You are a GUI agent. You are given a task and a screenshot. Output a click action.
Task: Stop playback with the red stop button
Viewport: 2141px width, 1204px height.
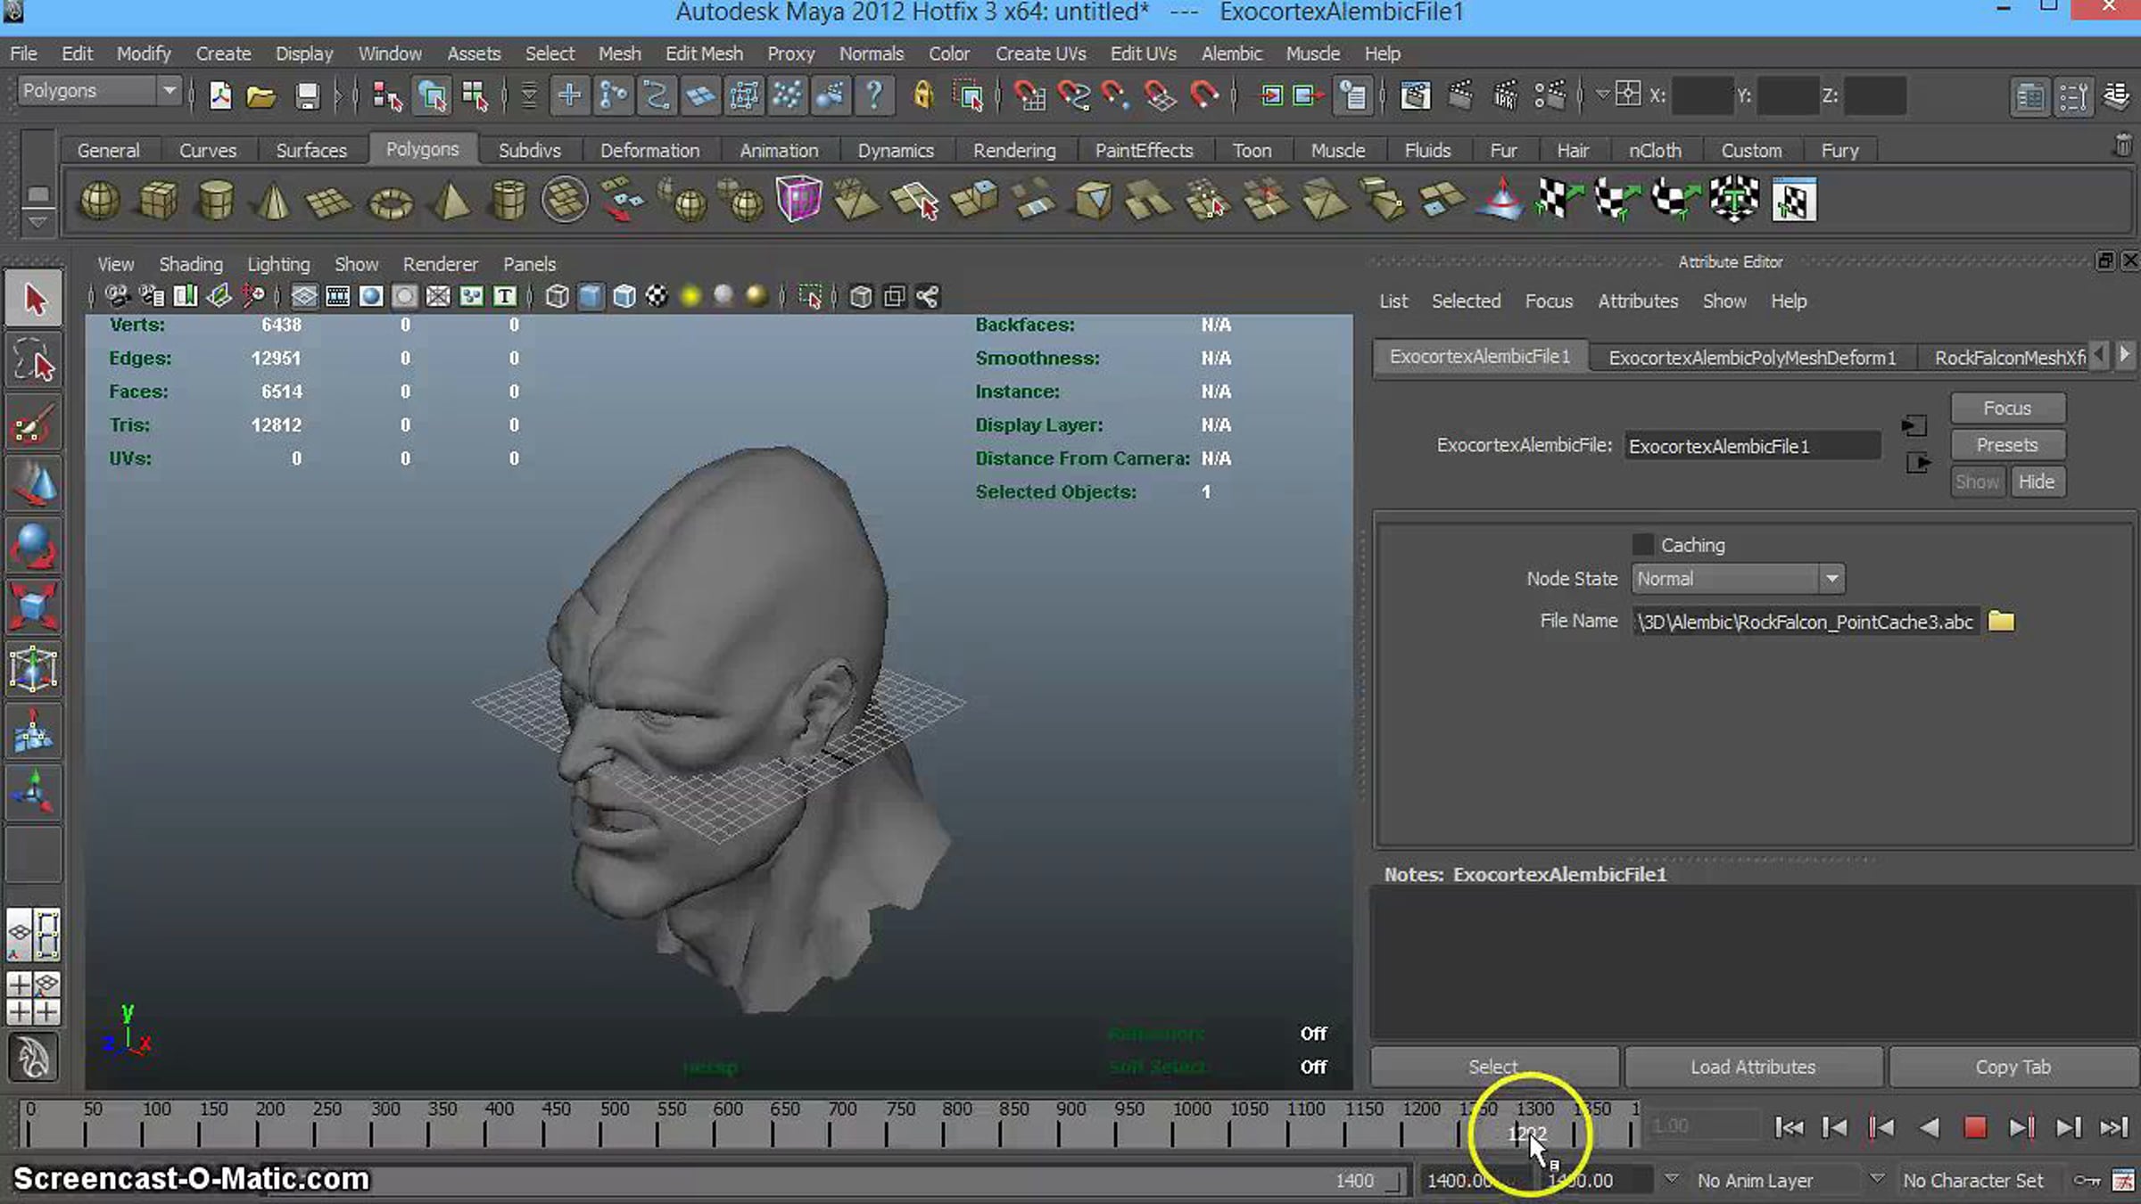1974,1127
